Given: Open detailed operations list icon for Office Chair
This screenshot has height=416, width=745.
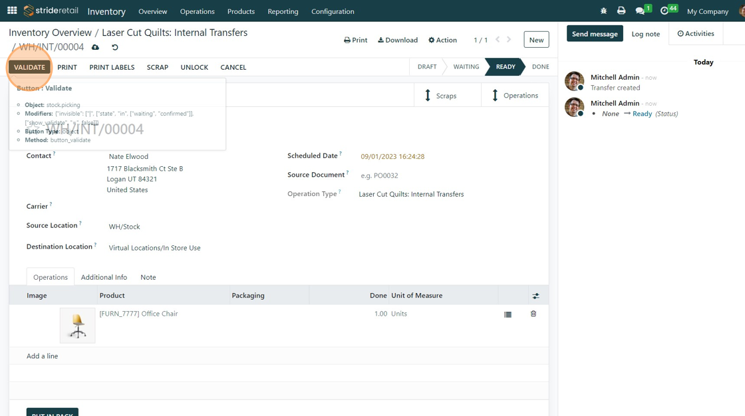Looking at the screenshot, I should (x=508, y=314).
